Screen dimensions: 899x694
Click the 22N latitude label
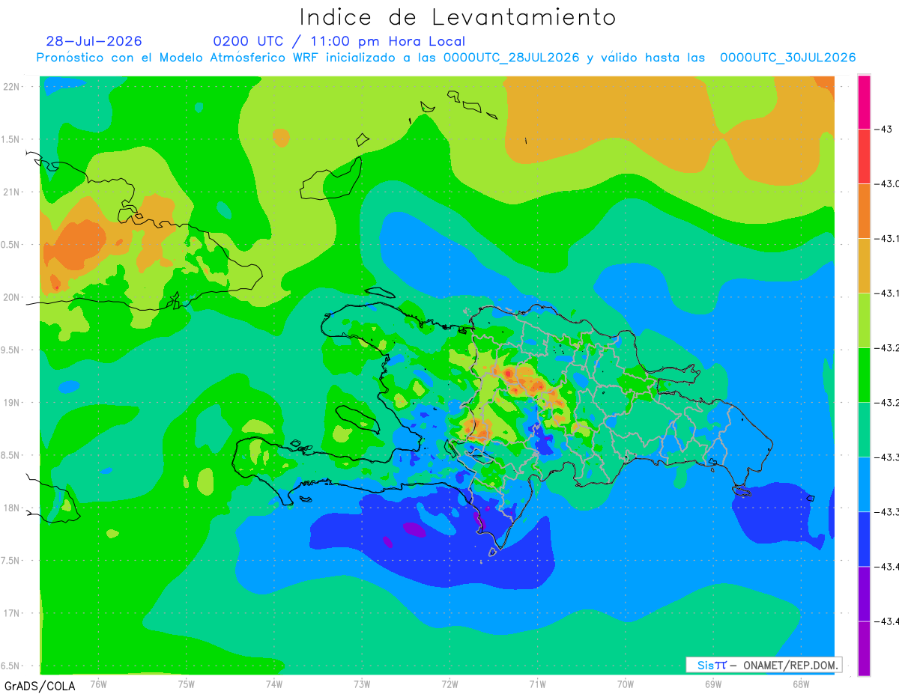click(13, 87)
